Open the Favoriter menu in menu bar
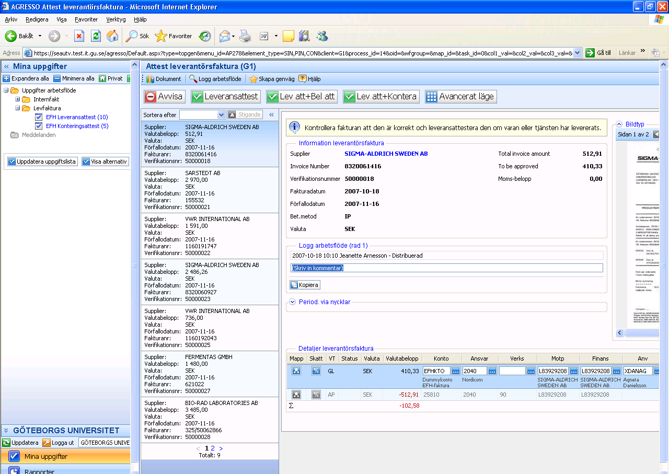Screen dimensions: 669x474 [x=86, y=19]
